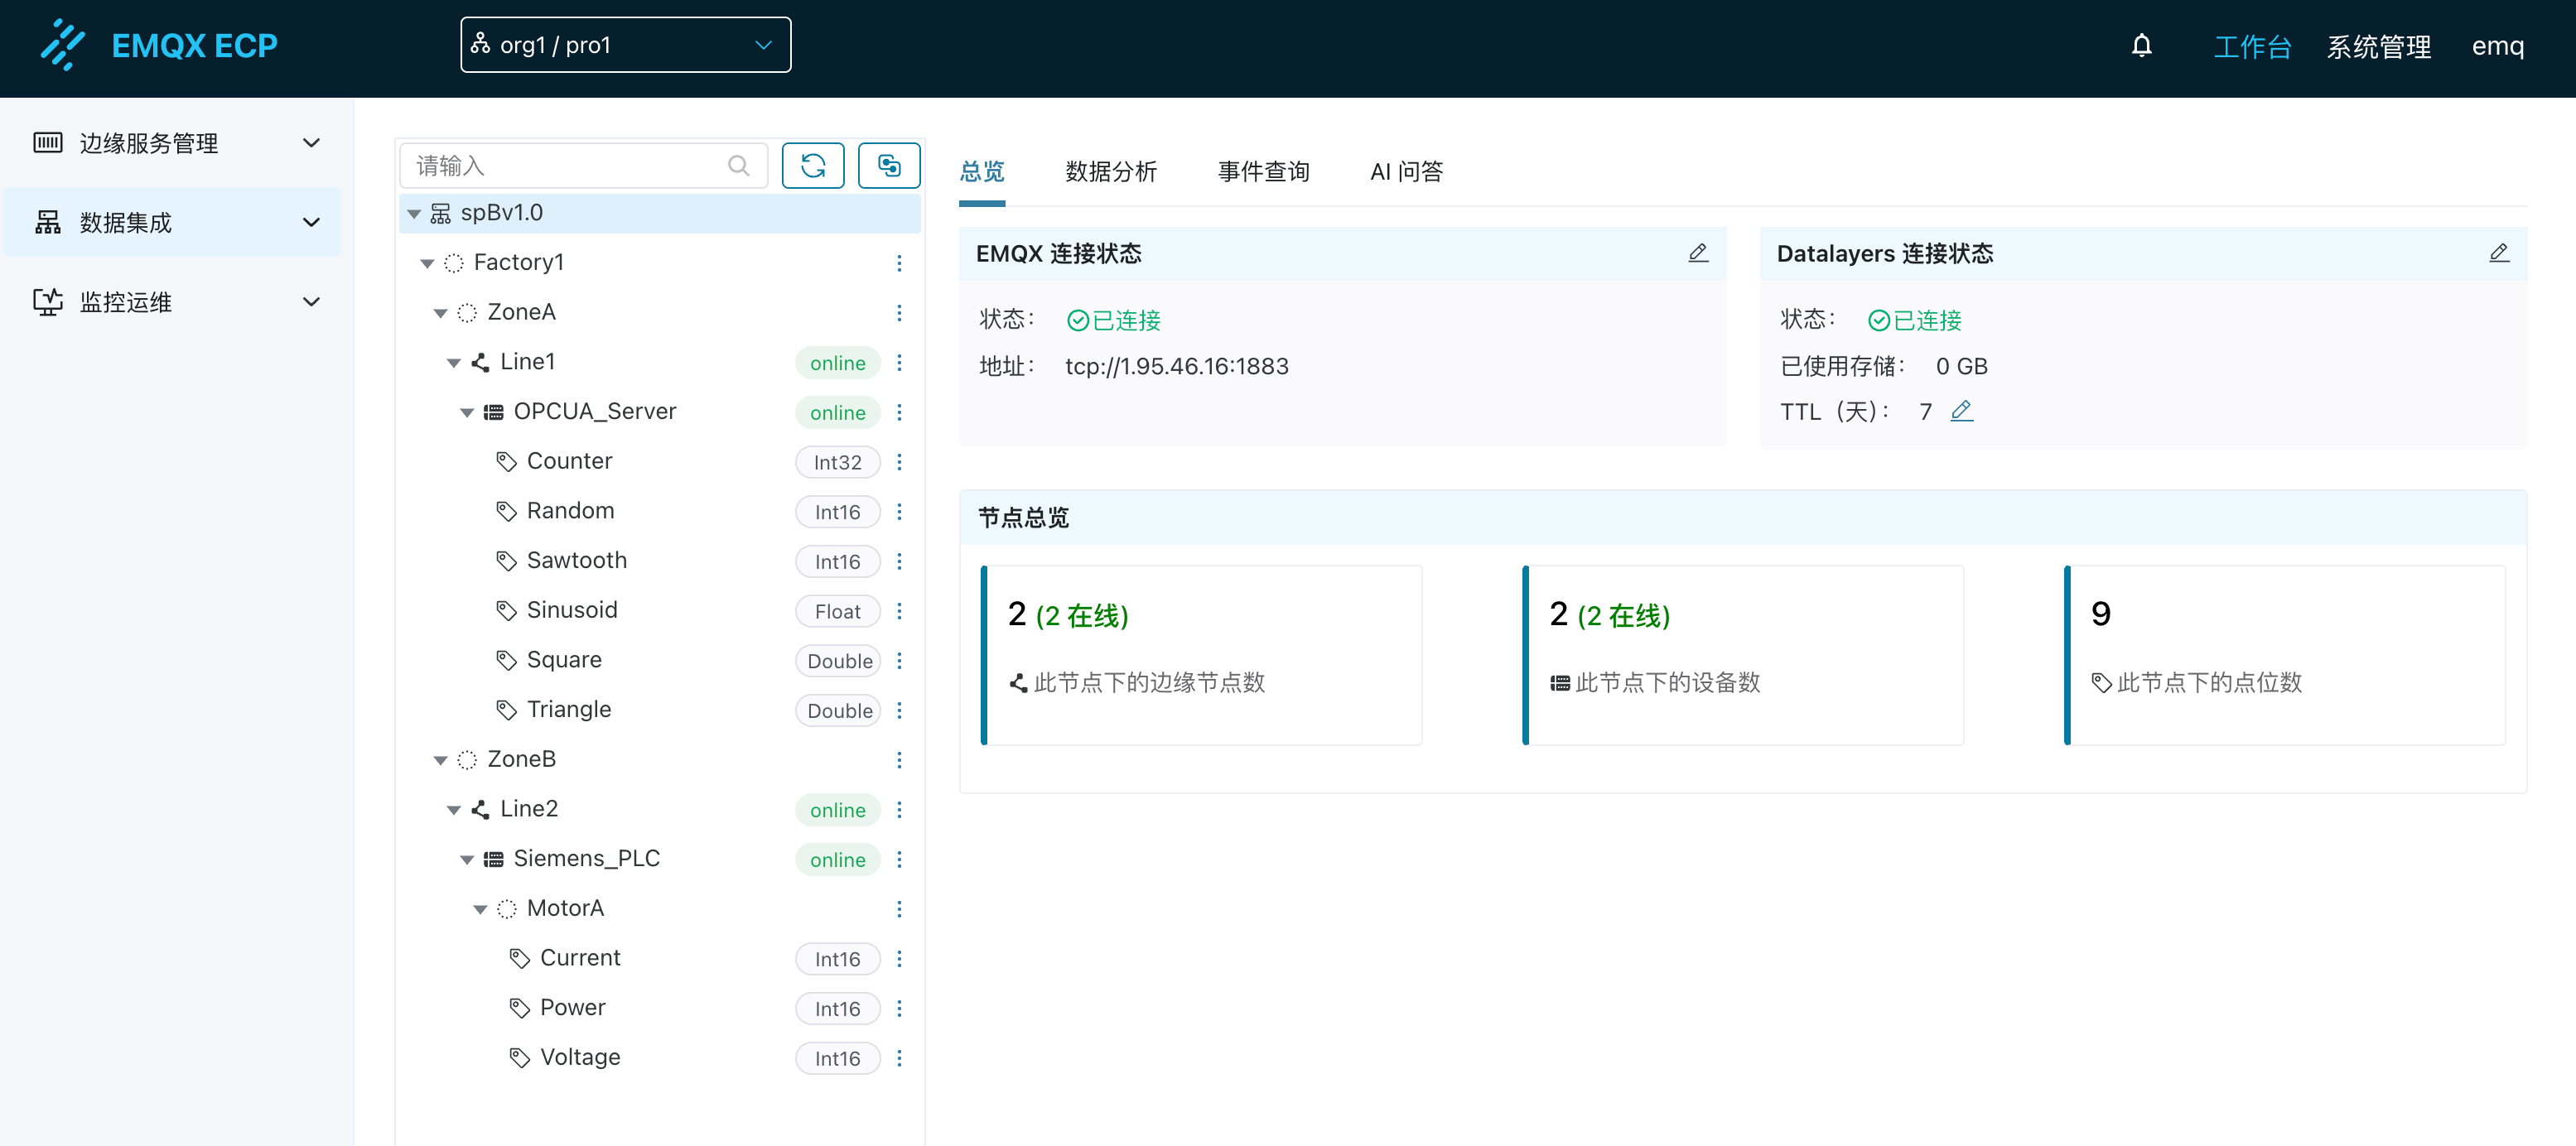Edit the EMQX connection status panel
The image size is (2576, 1146).
[1697, 253]
